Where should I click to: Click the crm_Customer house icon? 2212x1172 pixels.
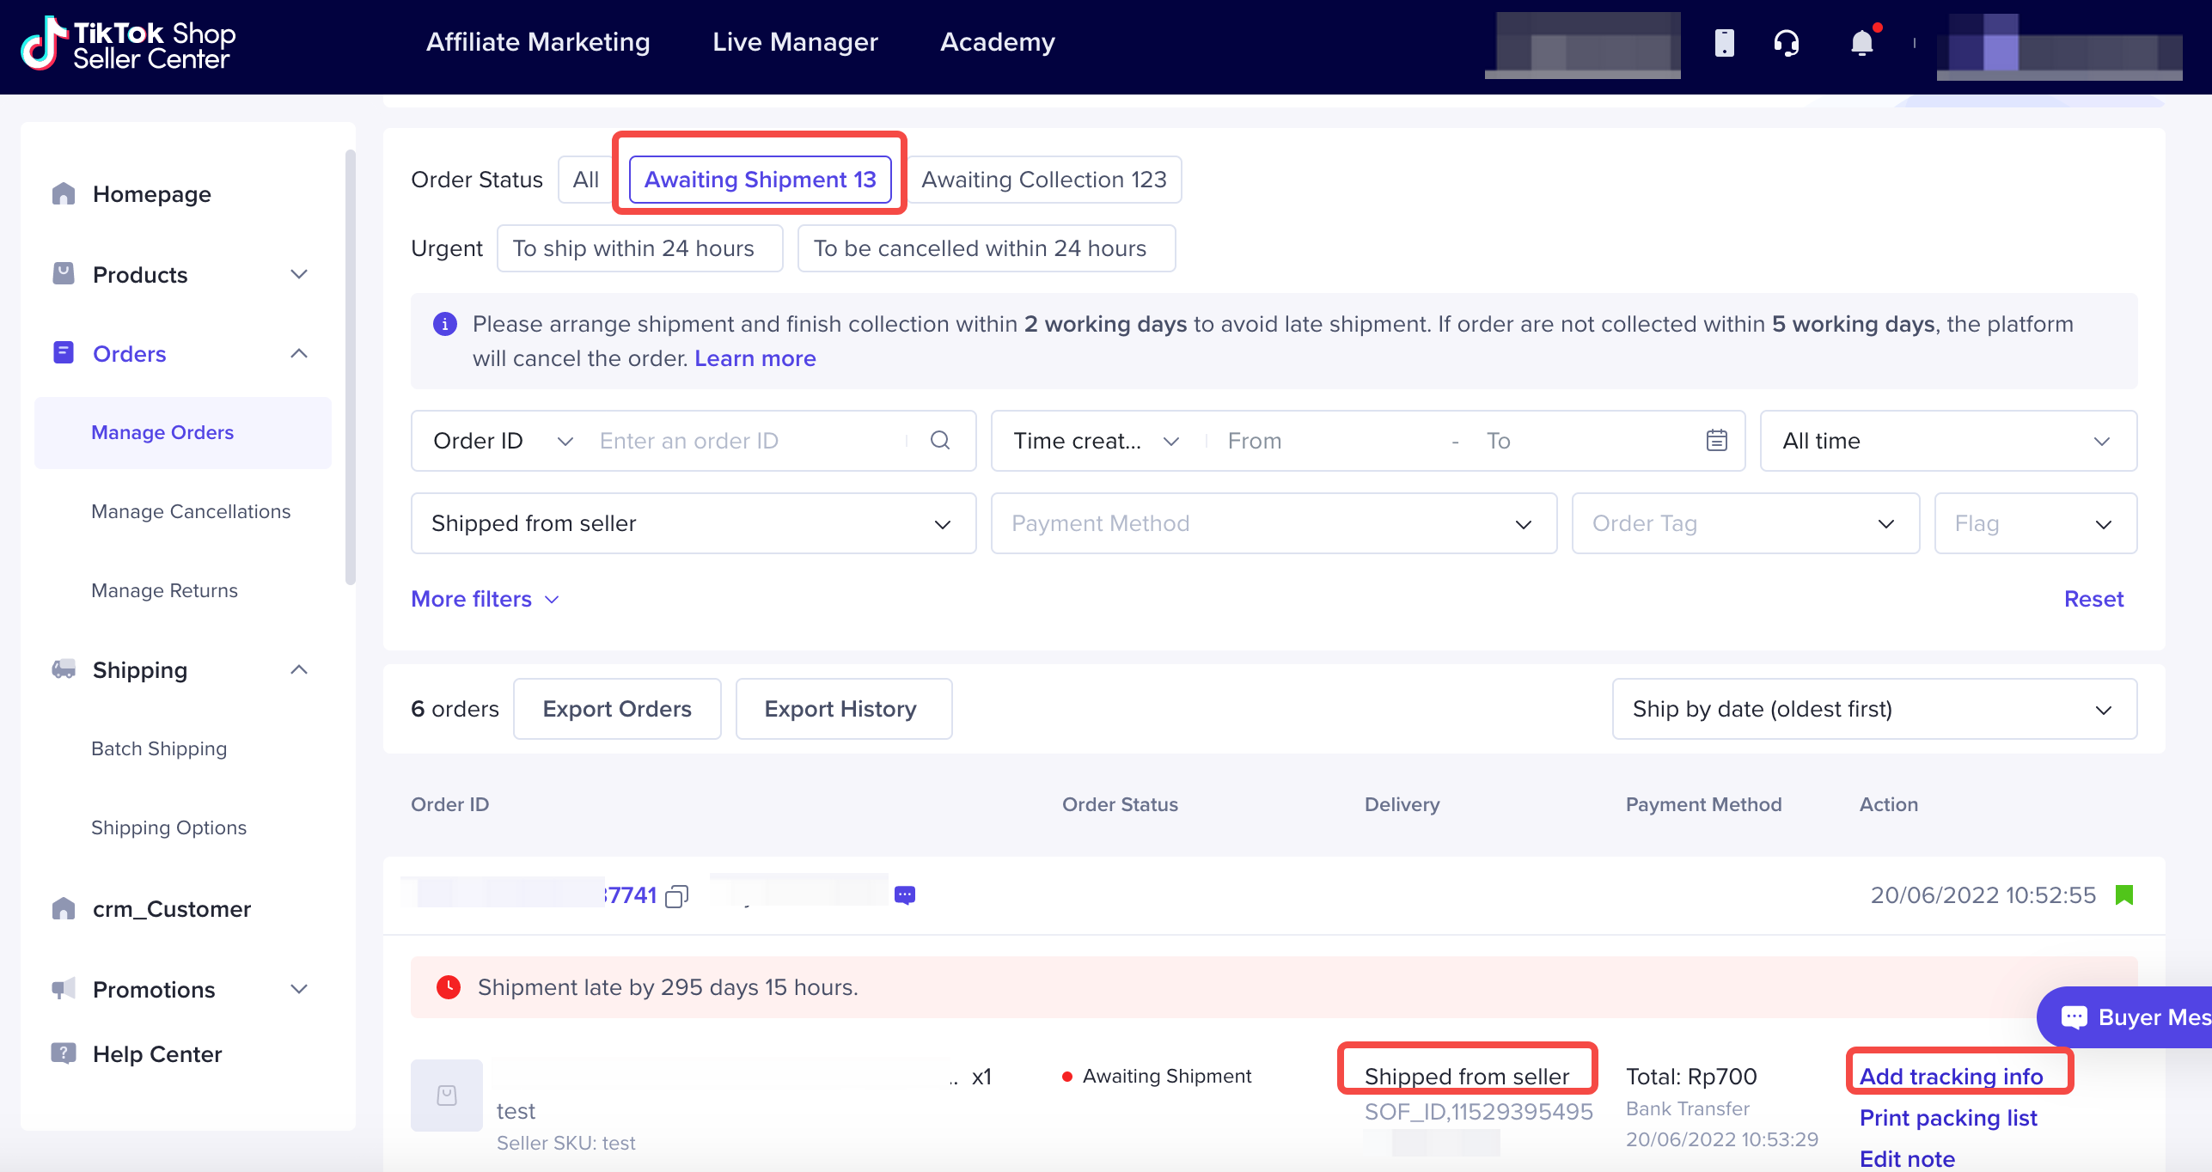(64, 908)
